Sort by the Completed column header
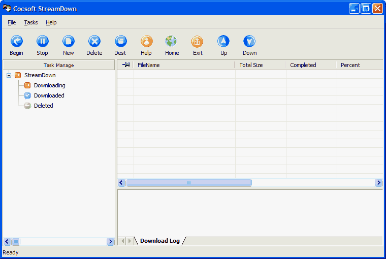Screen dimensions: 386x259 tap(311, 65)
